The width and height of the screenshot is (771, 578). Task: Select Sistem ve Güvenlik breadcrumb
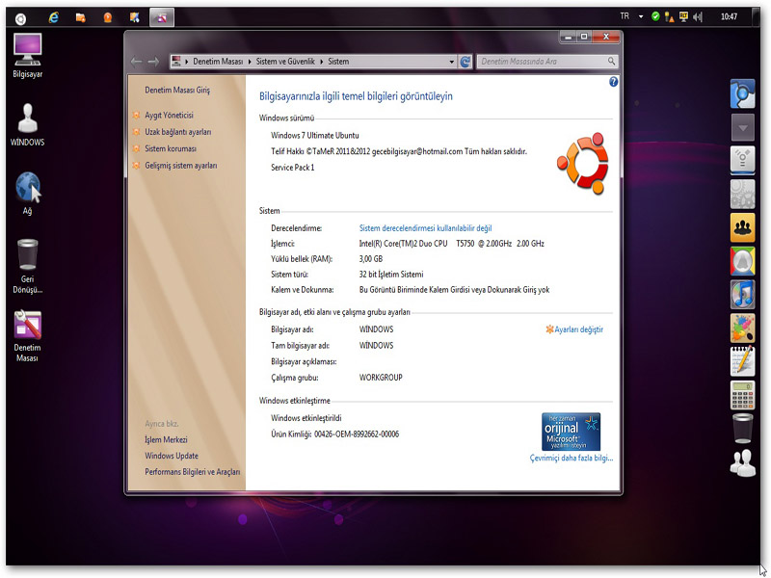click(284, 62)
